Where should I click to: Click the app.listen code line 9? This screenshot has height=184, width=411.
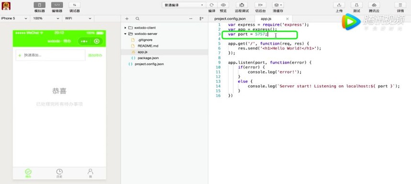269,62
